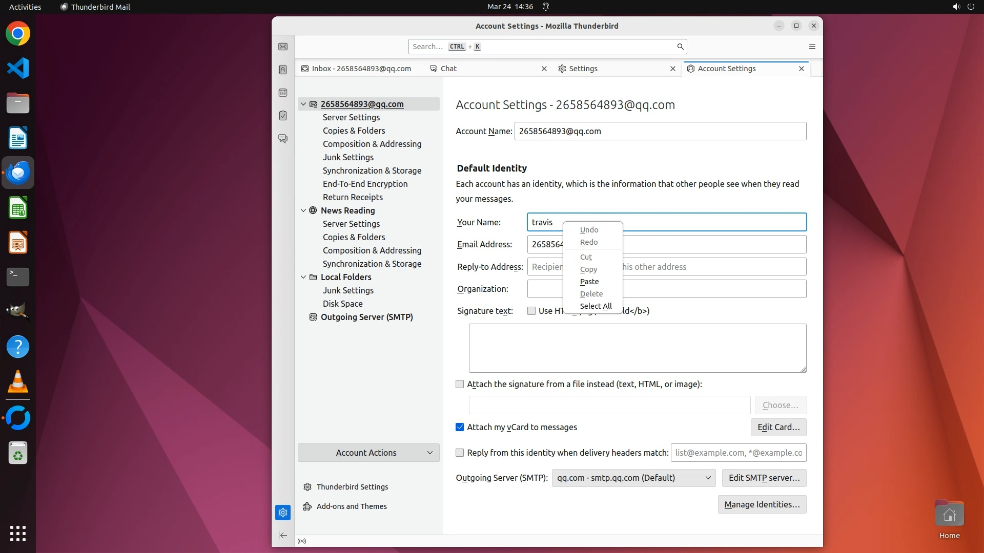Screen dimensions: 984x553
Task: Check Reply from this identity option
Action: click(x=460, y=453)
